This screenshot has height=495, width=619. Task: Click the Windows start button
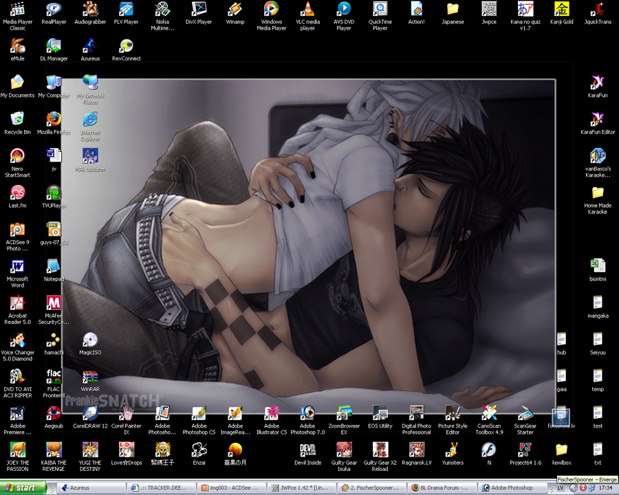coord(23,488)
